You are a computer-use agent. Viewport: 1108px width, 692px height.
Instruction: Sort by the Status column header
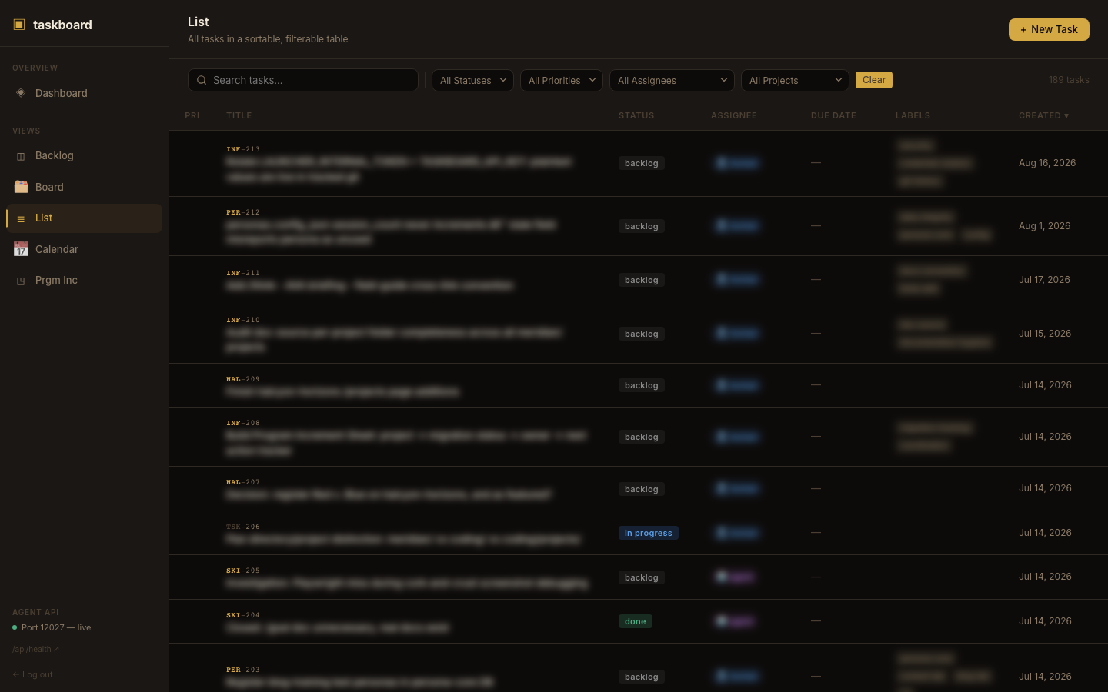tap(636, 115)
